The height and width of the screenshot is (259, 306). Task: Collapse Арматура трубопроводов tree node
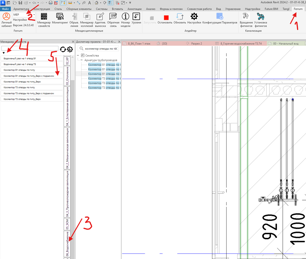tap(82, 60)
